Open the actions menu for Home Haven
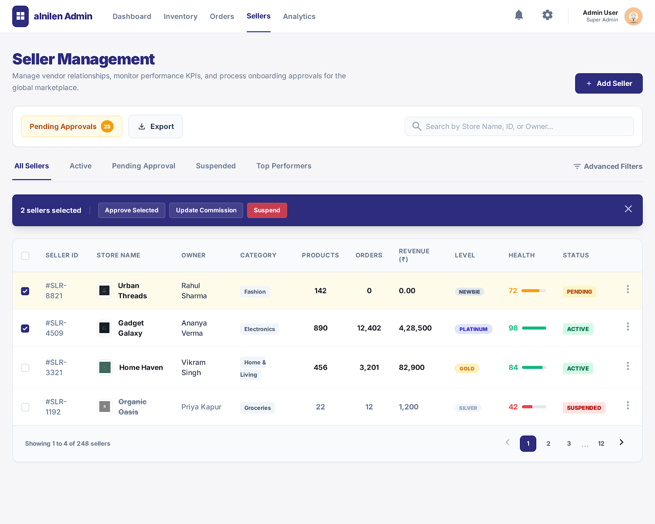The width and height of the screenshot is (655, 524). coord(628,366)
